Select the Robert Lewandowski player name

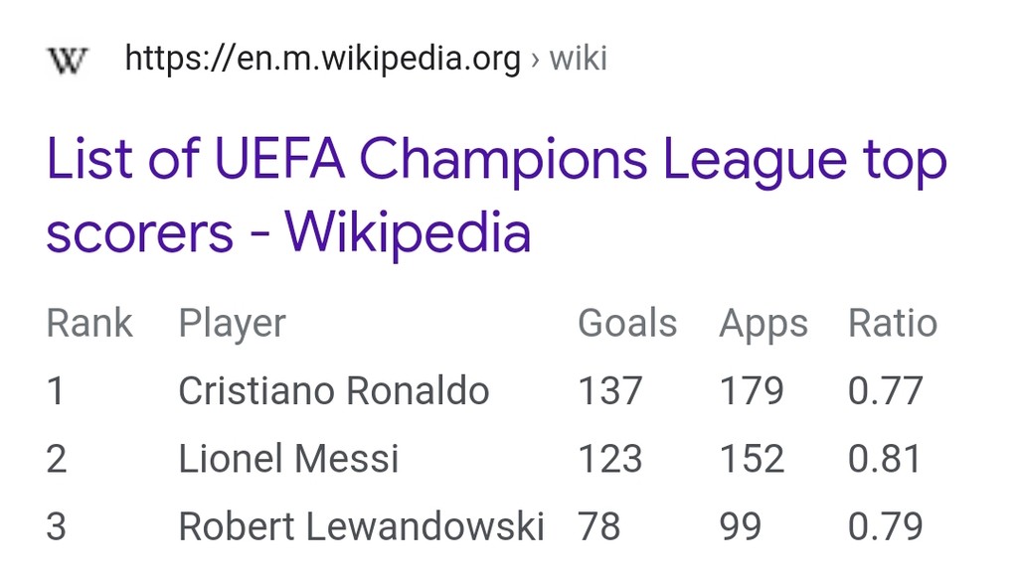[x=361, y=526]
